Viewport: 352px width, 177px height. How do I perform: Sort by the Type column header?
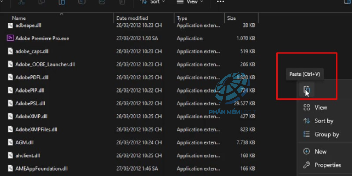coord(182,18)
